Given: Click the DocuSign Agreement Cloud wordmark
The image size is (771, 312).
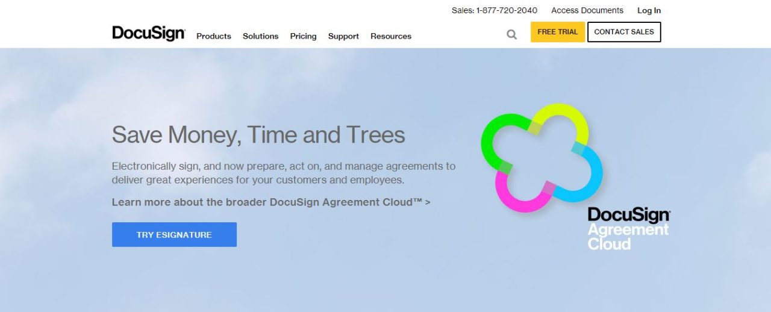Looking at the screenshot, I should pos(628,229).
